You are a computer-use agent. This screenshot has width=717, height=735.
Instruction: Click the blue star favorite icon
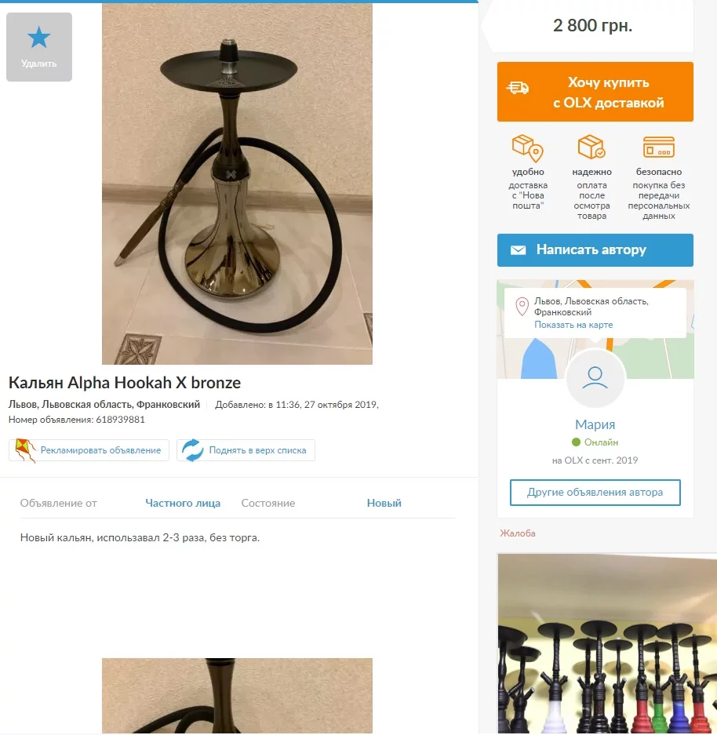(38, 38)
